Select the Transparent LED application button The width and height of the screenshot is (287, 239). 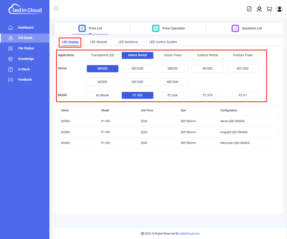point(102,55)
